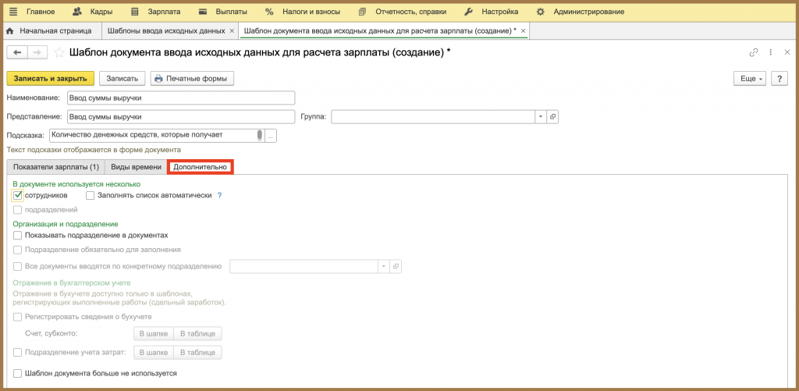Open the Еще dropdown menu
The height and width of the screenshot is (391, 799).
pyautogui.click(x=750, y=79)
